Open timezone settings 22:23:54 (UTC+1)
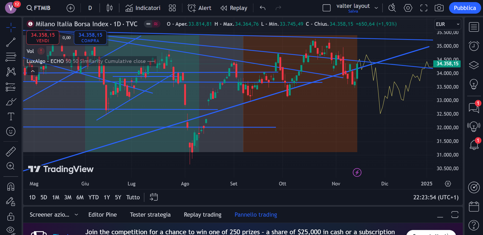This screenshot has height=235, width=483. tap(436, 197)
